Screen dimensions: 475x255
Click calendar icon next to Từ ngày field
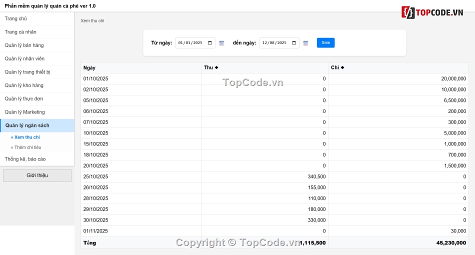coord(221,43)
